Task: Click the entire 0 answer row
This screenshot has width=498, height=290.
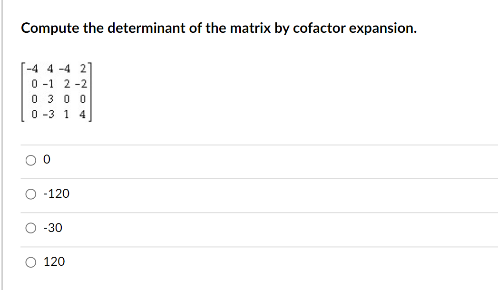Action: pos(247,160)
